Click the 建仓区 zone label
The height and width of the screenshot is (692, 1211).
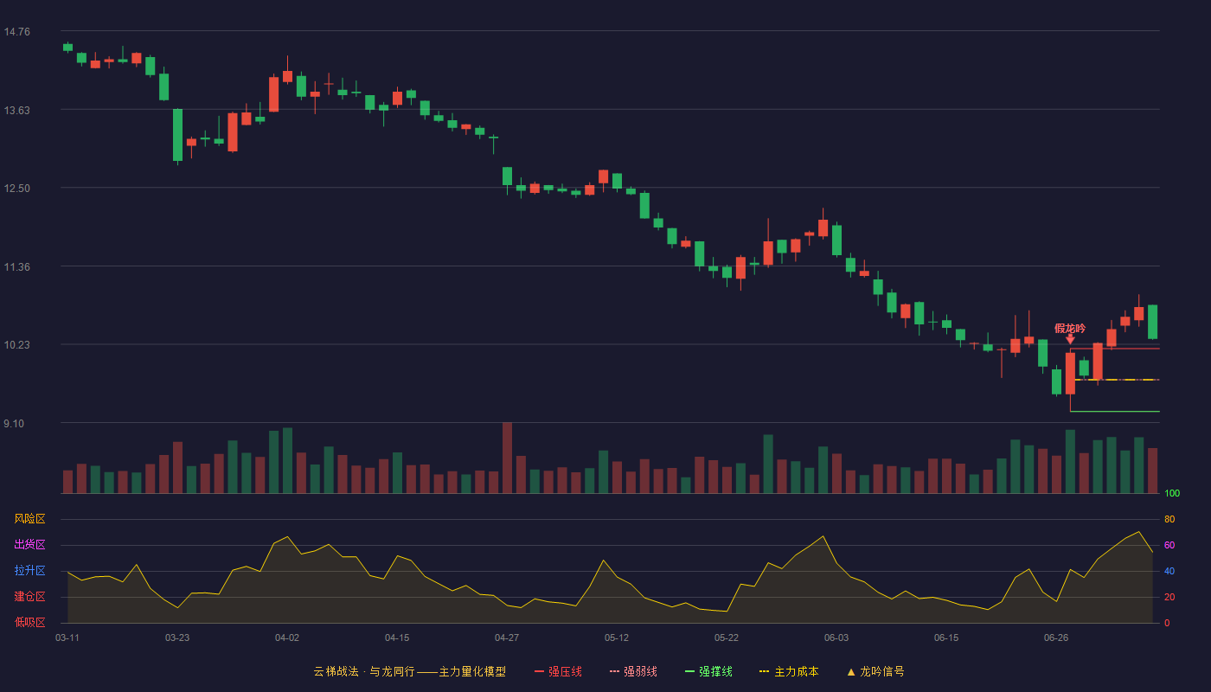tap(29, 597)
